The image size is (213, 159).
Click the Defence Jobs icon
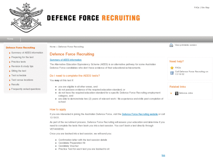pos(177,93)
